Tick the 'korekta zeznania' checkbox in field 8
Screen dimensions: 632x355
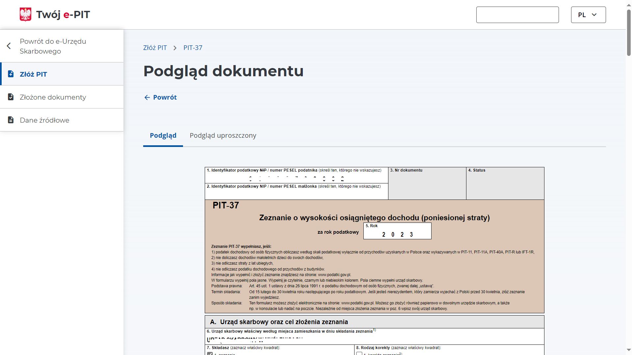coord(359,354)
